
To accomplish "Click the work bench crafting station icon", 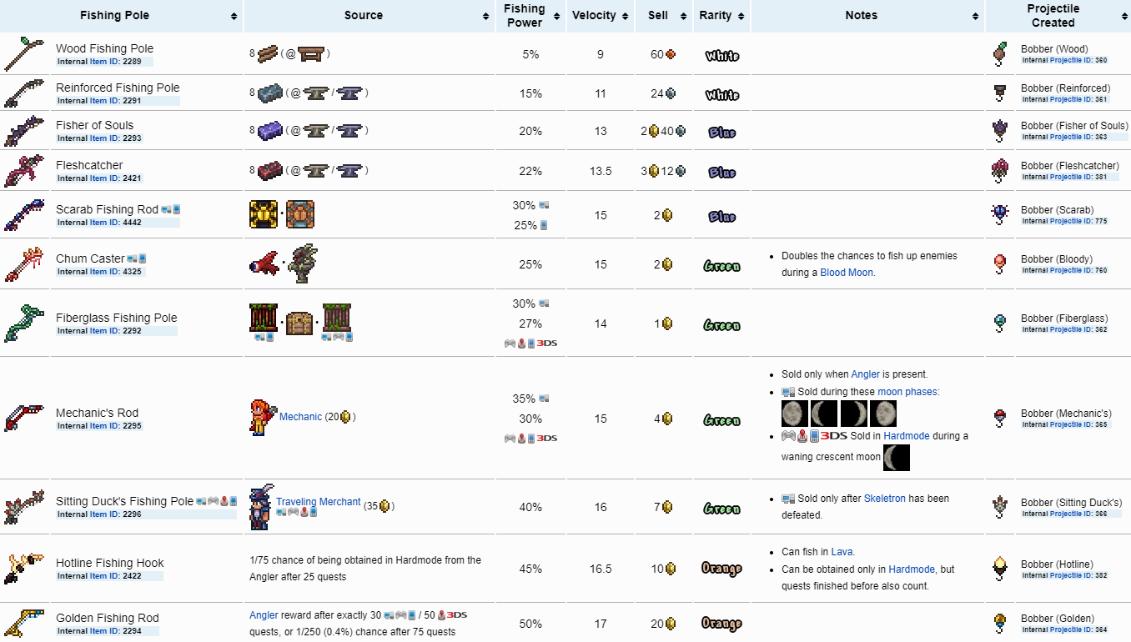I will pos(311,54).
